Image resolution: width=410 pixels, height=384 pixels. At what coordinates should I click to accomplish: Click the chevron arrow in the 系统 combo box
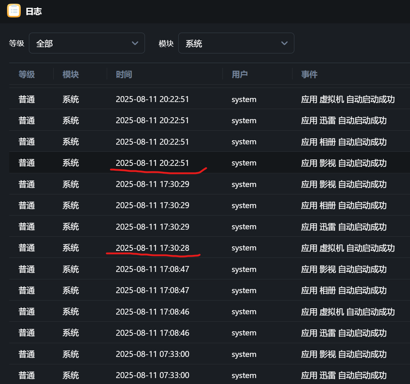284,43
